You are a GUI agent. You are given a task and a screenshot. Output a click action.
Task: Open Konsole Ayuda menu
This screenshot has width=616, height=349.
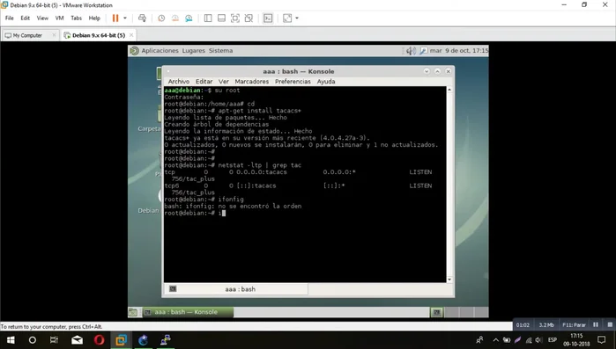pos(326,82)
